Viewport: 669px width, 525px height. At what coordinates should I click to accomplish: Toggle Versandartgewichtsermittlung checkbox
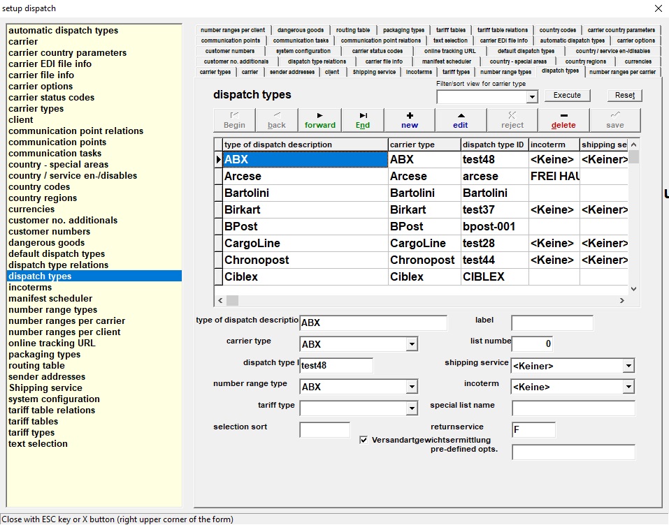pos(364,440)
